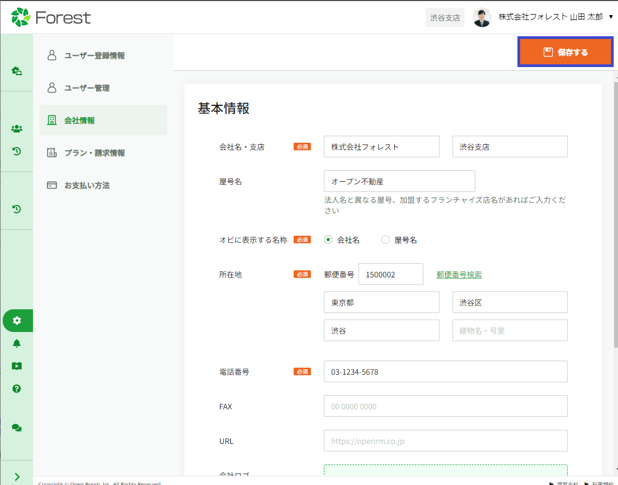Viewport: 618px width, 485px height.
Task: Click the 運営会社 footer link
Action: 568,483
